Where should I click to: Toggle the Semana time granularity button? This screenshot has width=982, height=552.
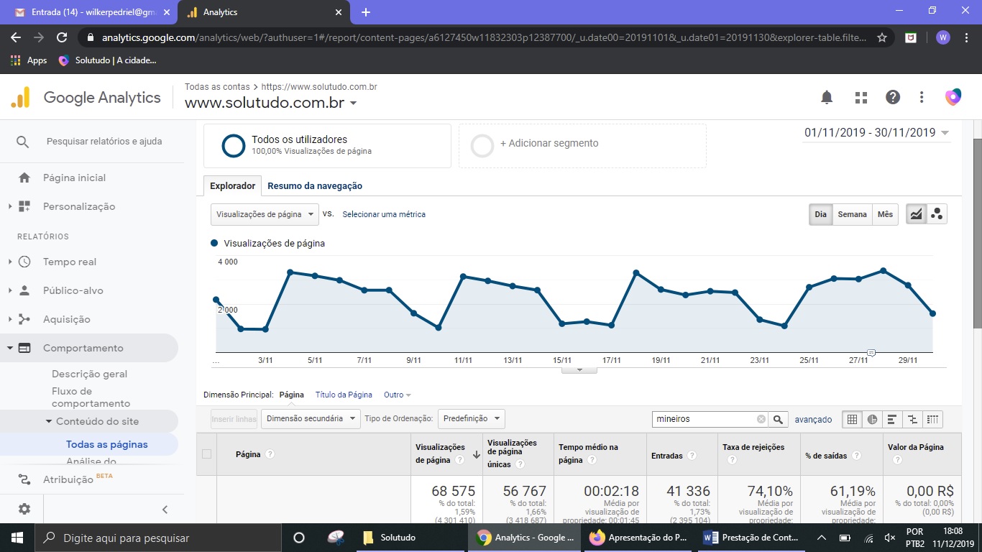pos(852,214)
